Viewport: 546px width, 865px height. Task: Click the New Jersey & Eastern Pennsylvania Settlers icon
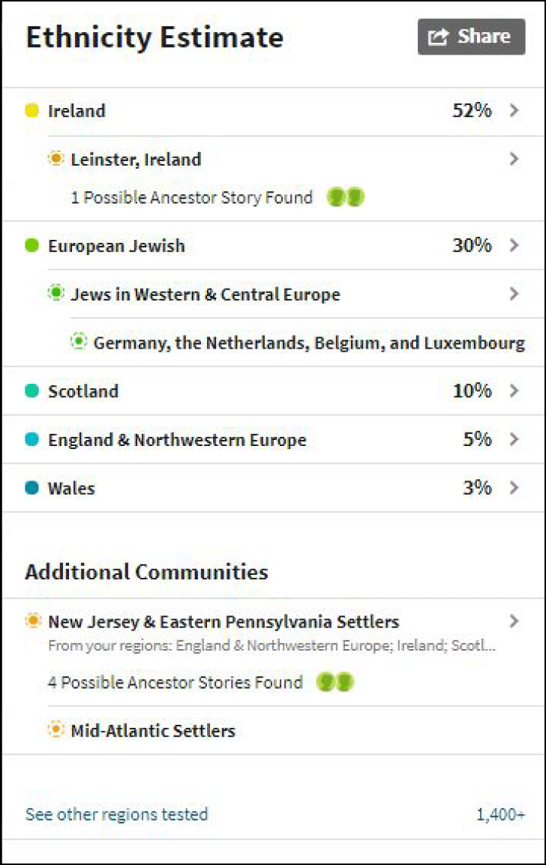pyautogui.click(x=33, y=621)
